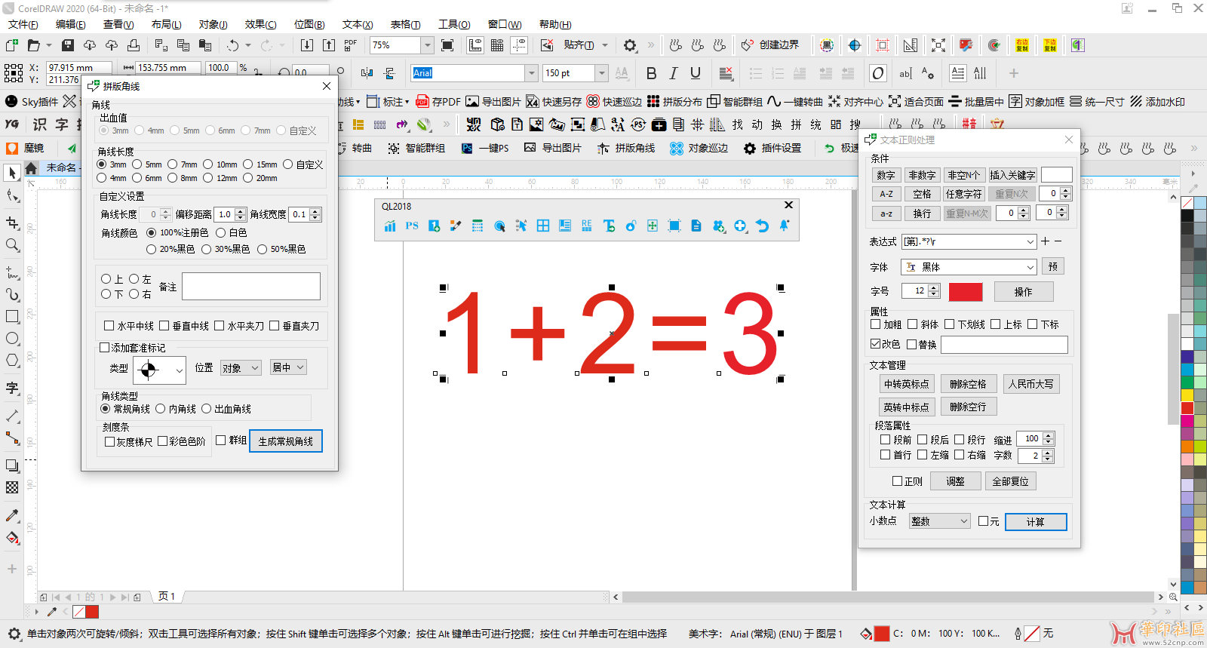
Task: Click the 备注 text input field
Action: pyautogui.click(x=251, y=287)
